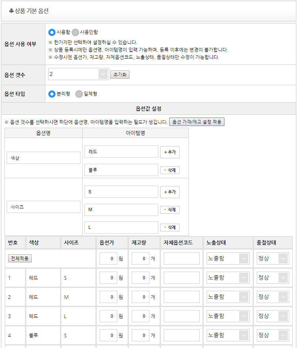Select the 사용함 radio button
Screen dimensions: 297x348
coord(52,32)
